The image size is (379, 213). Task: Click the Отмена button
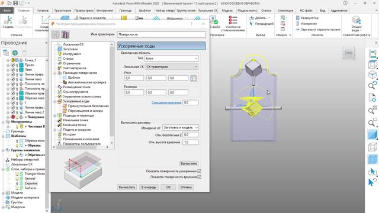click(x=186, y=187)
